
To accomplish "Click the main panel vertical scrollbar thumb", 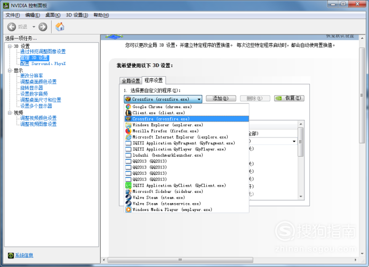I will pyautogui.click(x=362, y=95).
